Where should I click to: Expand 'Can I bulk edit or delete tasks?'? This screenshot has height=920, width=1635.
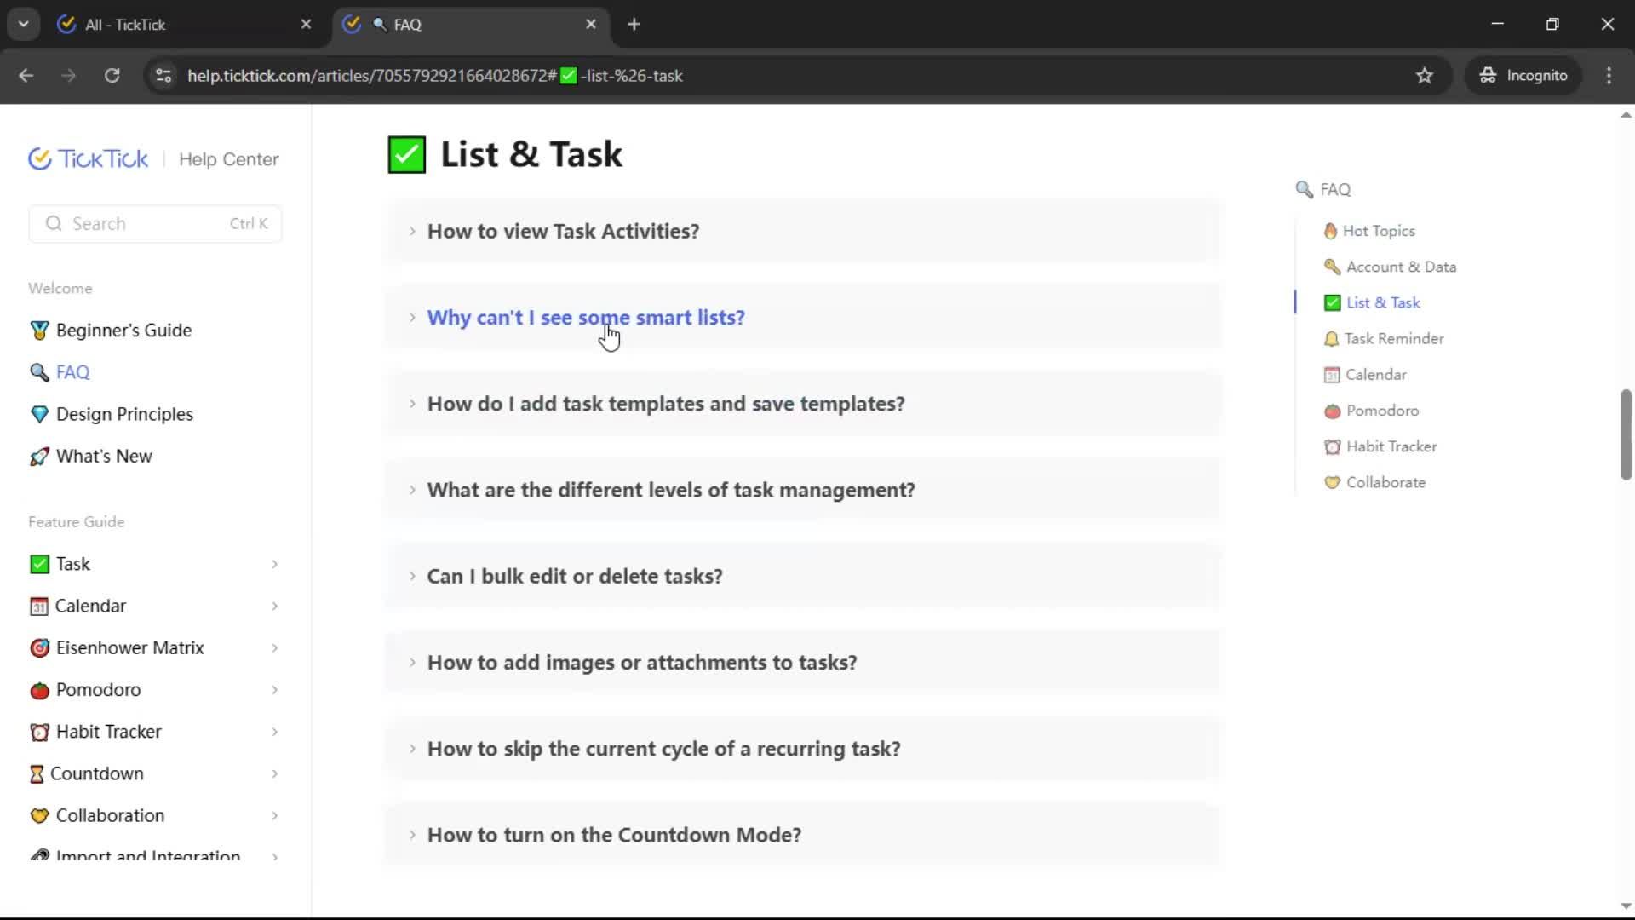point(575,577)
